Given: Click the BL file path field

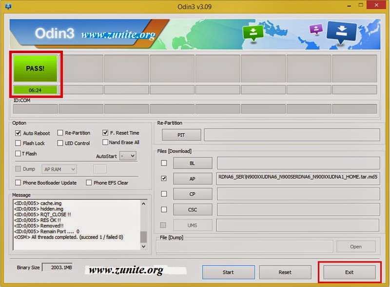Looking at the screenshot, I should coord(298,163).
